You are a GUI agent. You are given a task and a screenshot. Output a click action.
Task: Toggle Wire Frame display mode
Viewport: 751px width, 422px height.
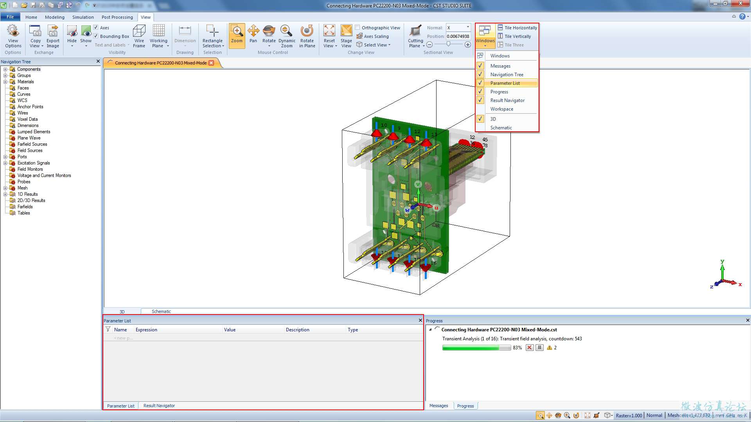pos(139,36)
